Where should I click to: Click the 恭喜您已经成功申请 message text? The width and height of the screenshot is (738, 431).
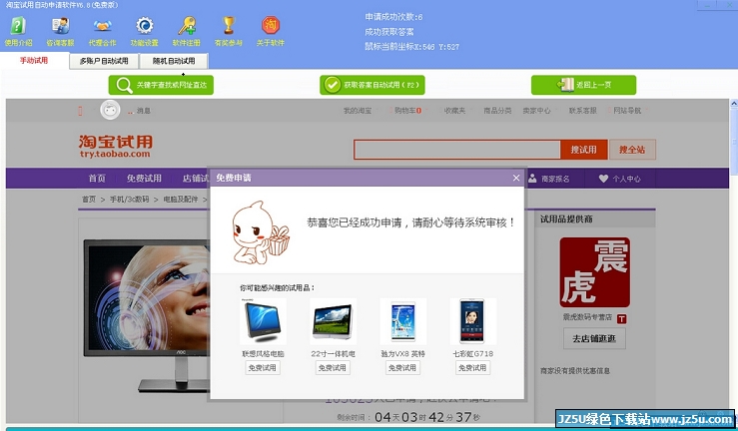point(410,222)
